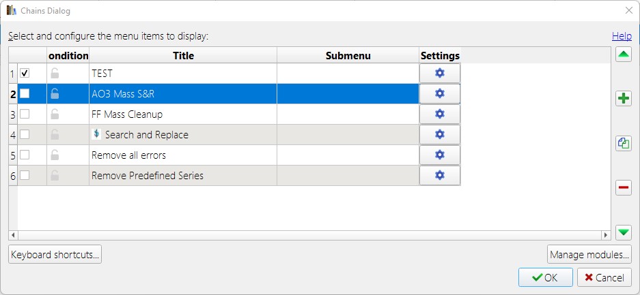Click the green plus add-row icon
The height and width of the screenshot is (295, 640).
point(623,99)
